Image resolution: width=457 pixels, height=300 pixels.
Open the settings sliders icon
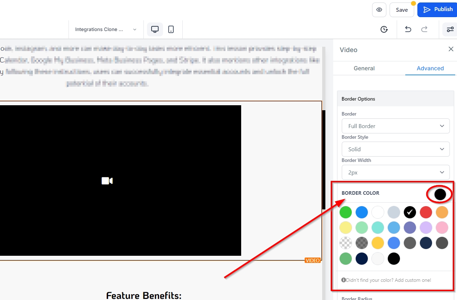tap(450, 30)
